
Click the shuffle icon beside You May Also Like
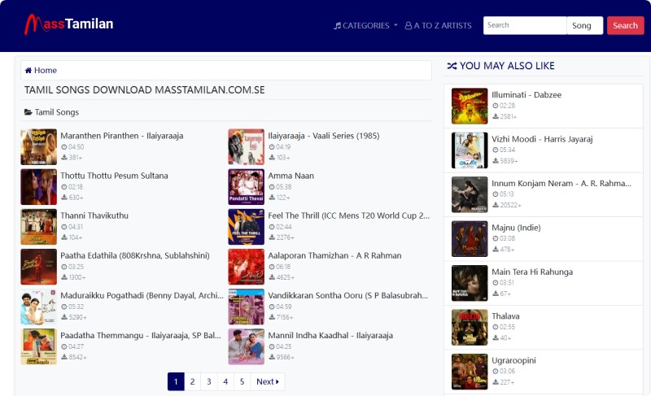452,66
